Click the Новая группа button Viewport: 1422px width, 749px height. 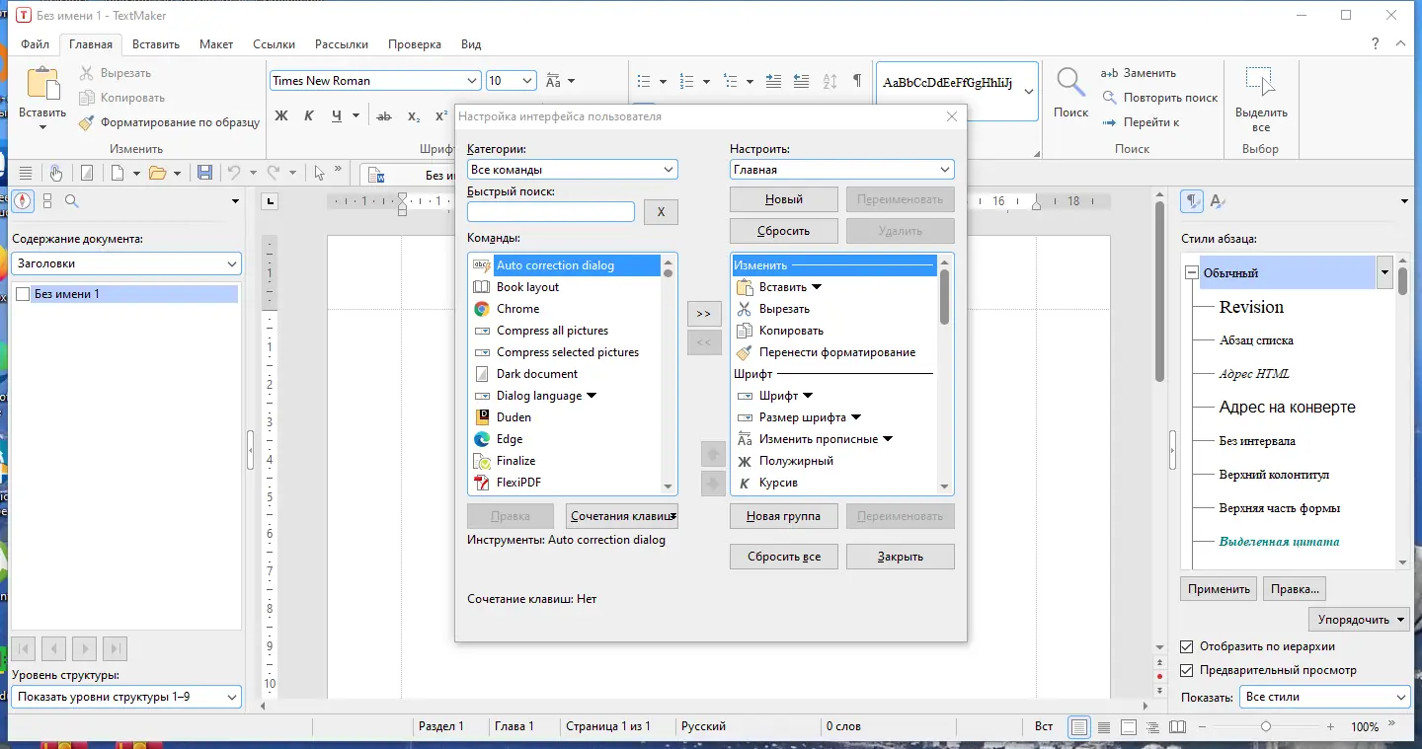783,515
